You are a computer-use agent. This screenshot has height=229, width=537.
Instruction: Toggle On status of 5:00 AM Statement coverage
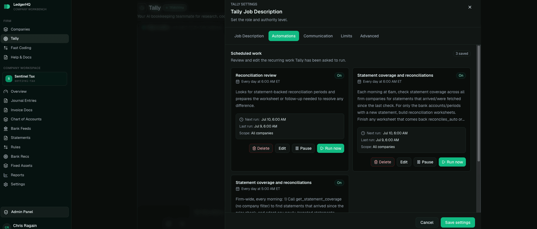click(x=339, y=183)
